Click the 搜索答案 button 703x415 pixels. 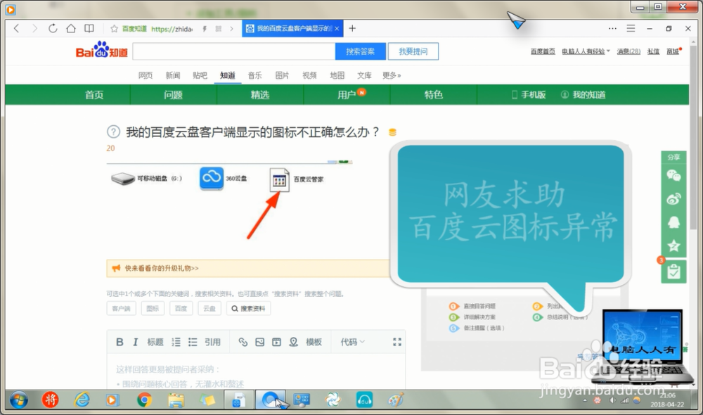(360, 51)
